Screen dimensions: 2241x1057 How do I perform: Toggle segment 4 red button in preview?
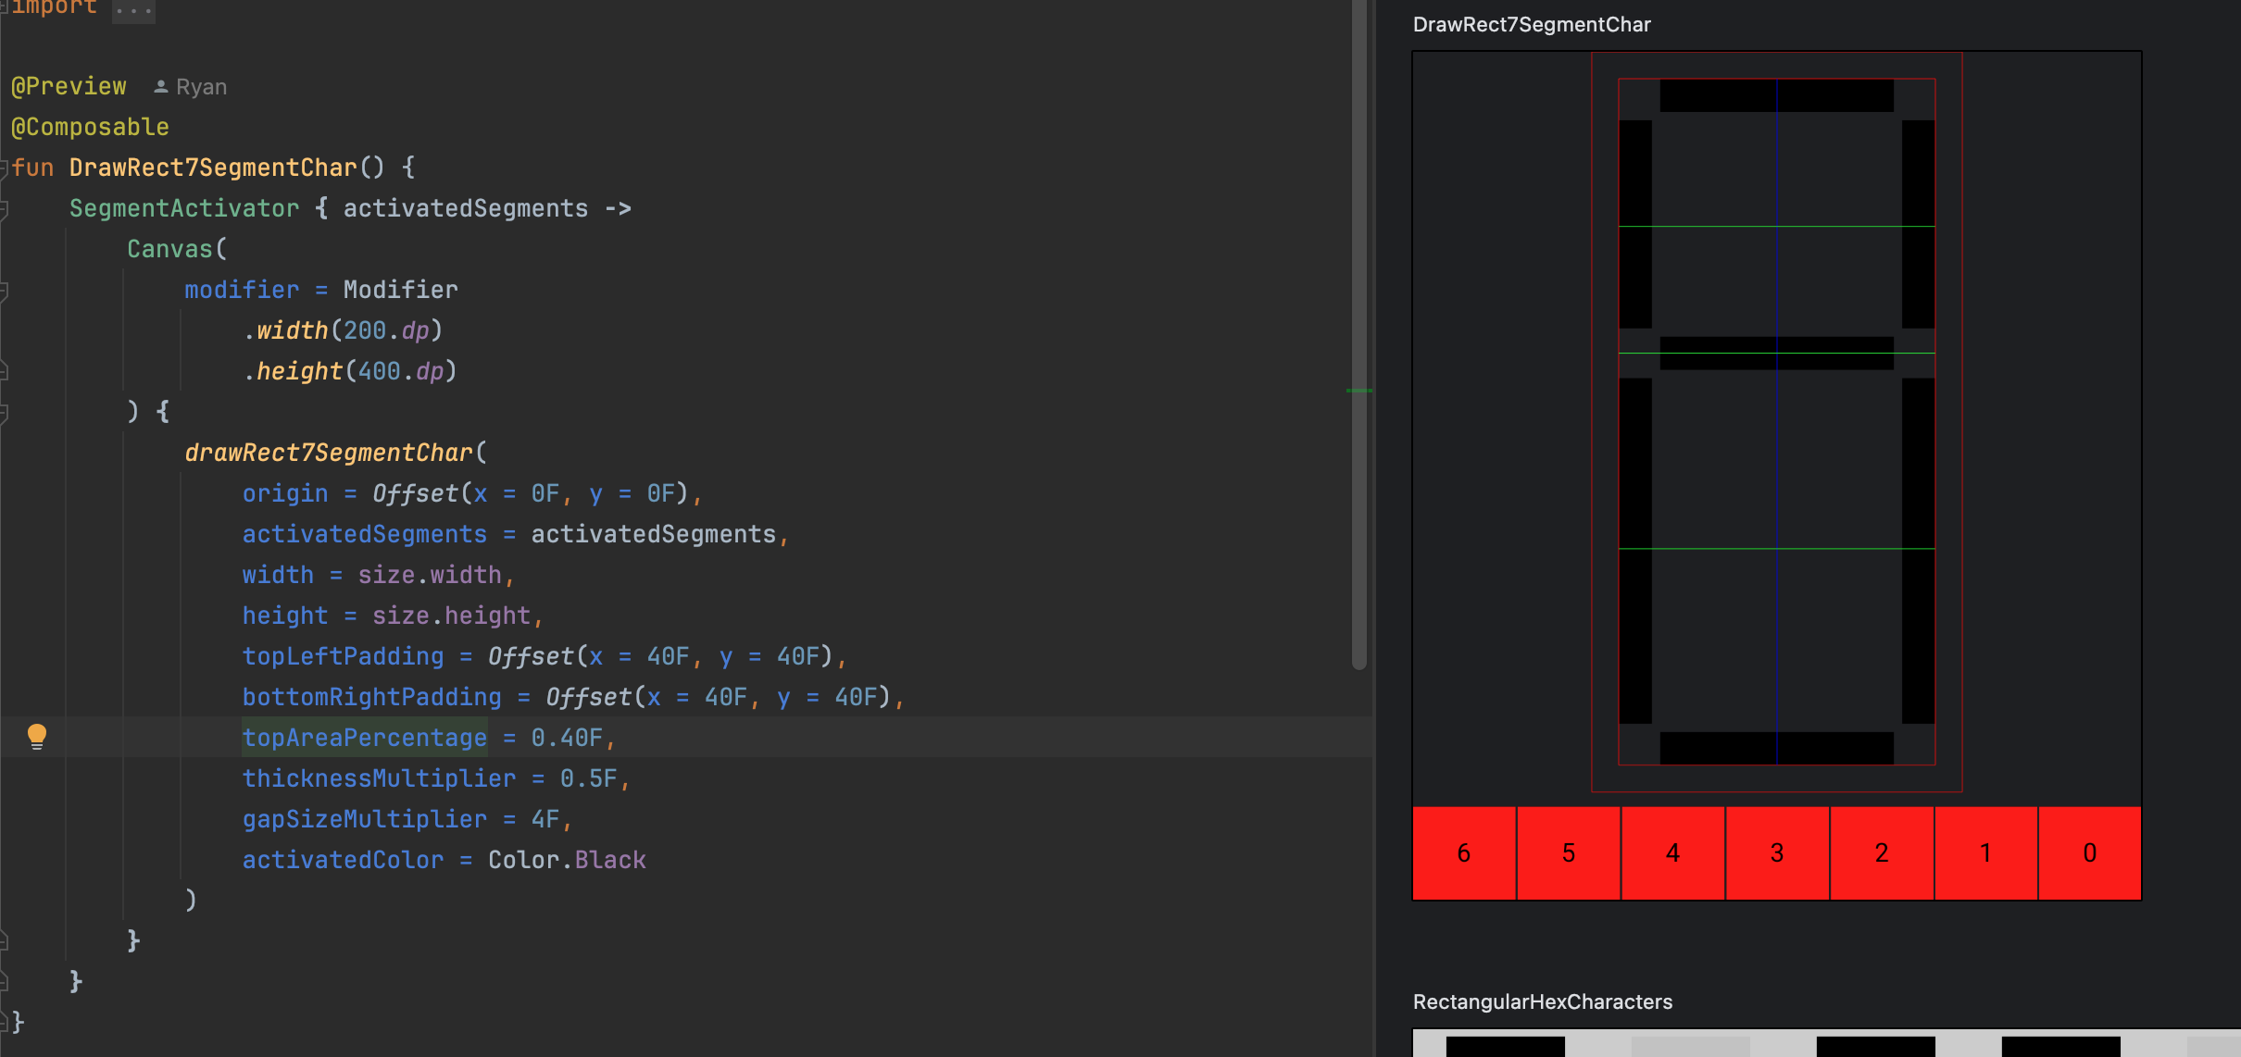click(x=1672, y=852)
